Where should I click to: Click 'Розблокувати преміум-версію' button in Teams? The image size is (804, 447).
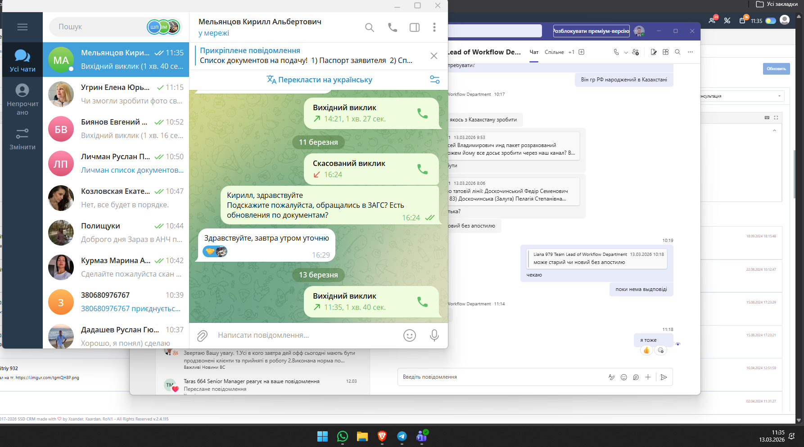pos(591,31)
